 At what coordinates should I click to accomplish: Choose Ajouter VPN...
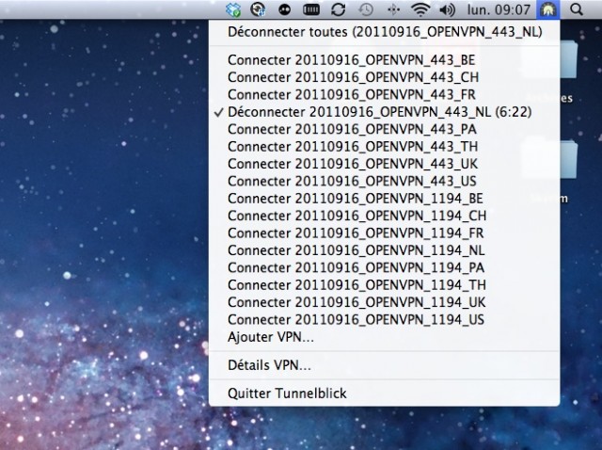pyautogui.click(x=385, y=337)
